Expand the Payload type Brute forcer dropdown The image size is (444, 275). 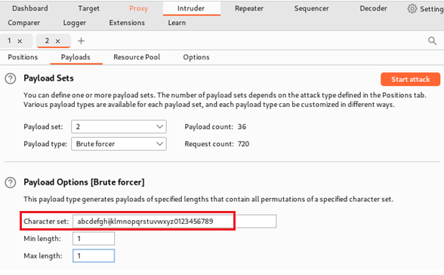119,144
